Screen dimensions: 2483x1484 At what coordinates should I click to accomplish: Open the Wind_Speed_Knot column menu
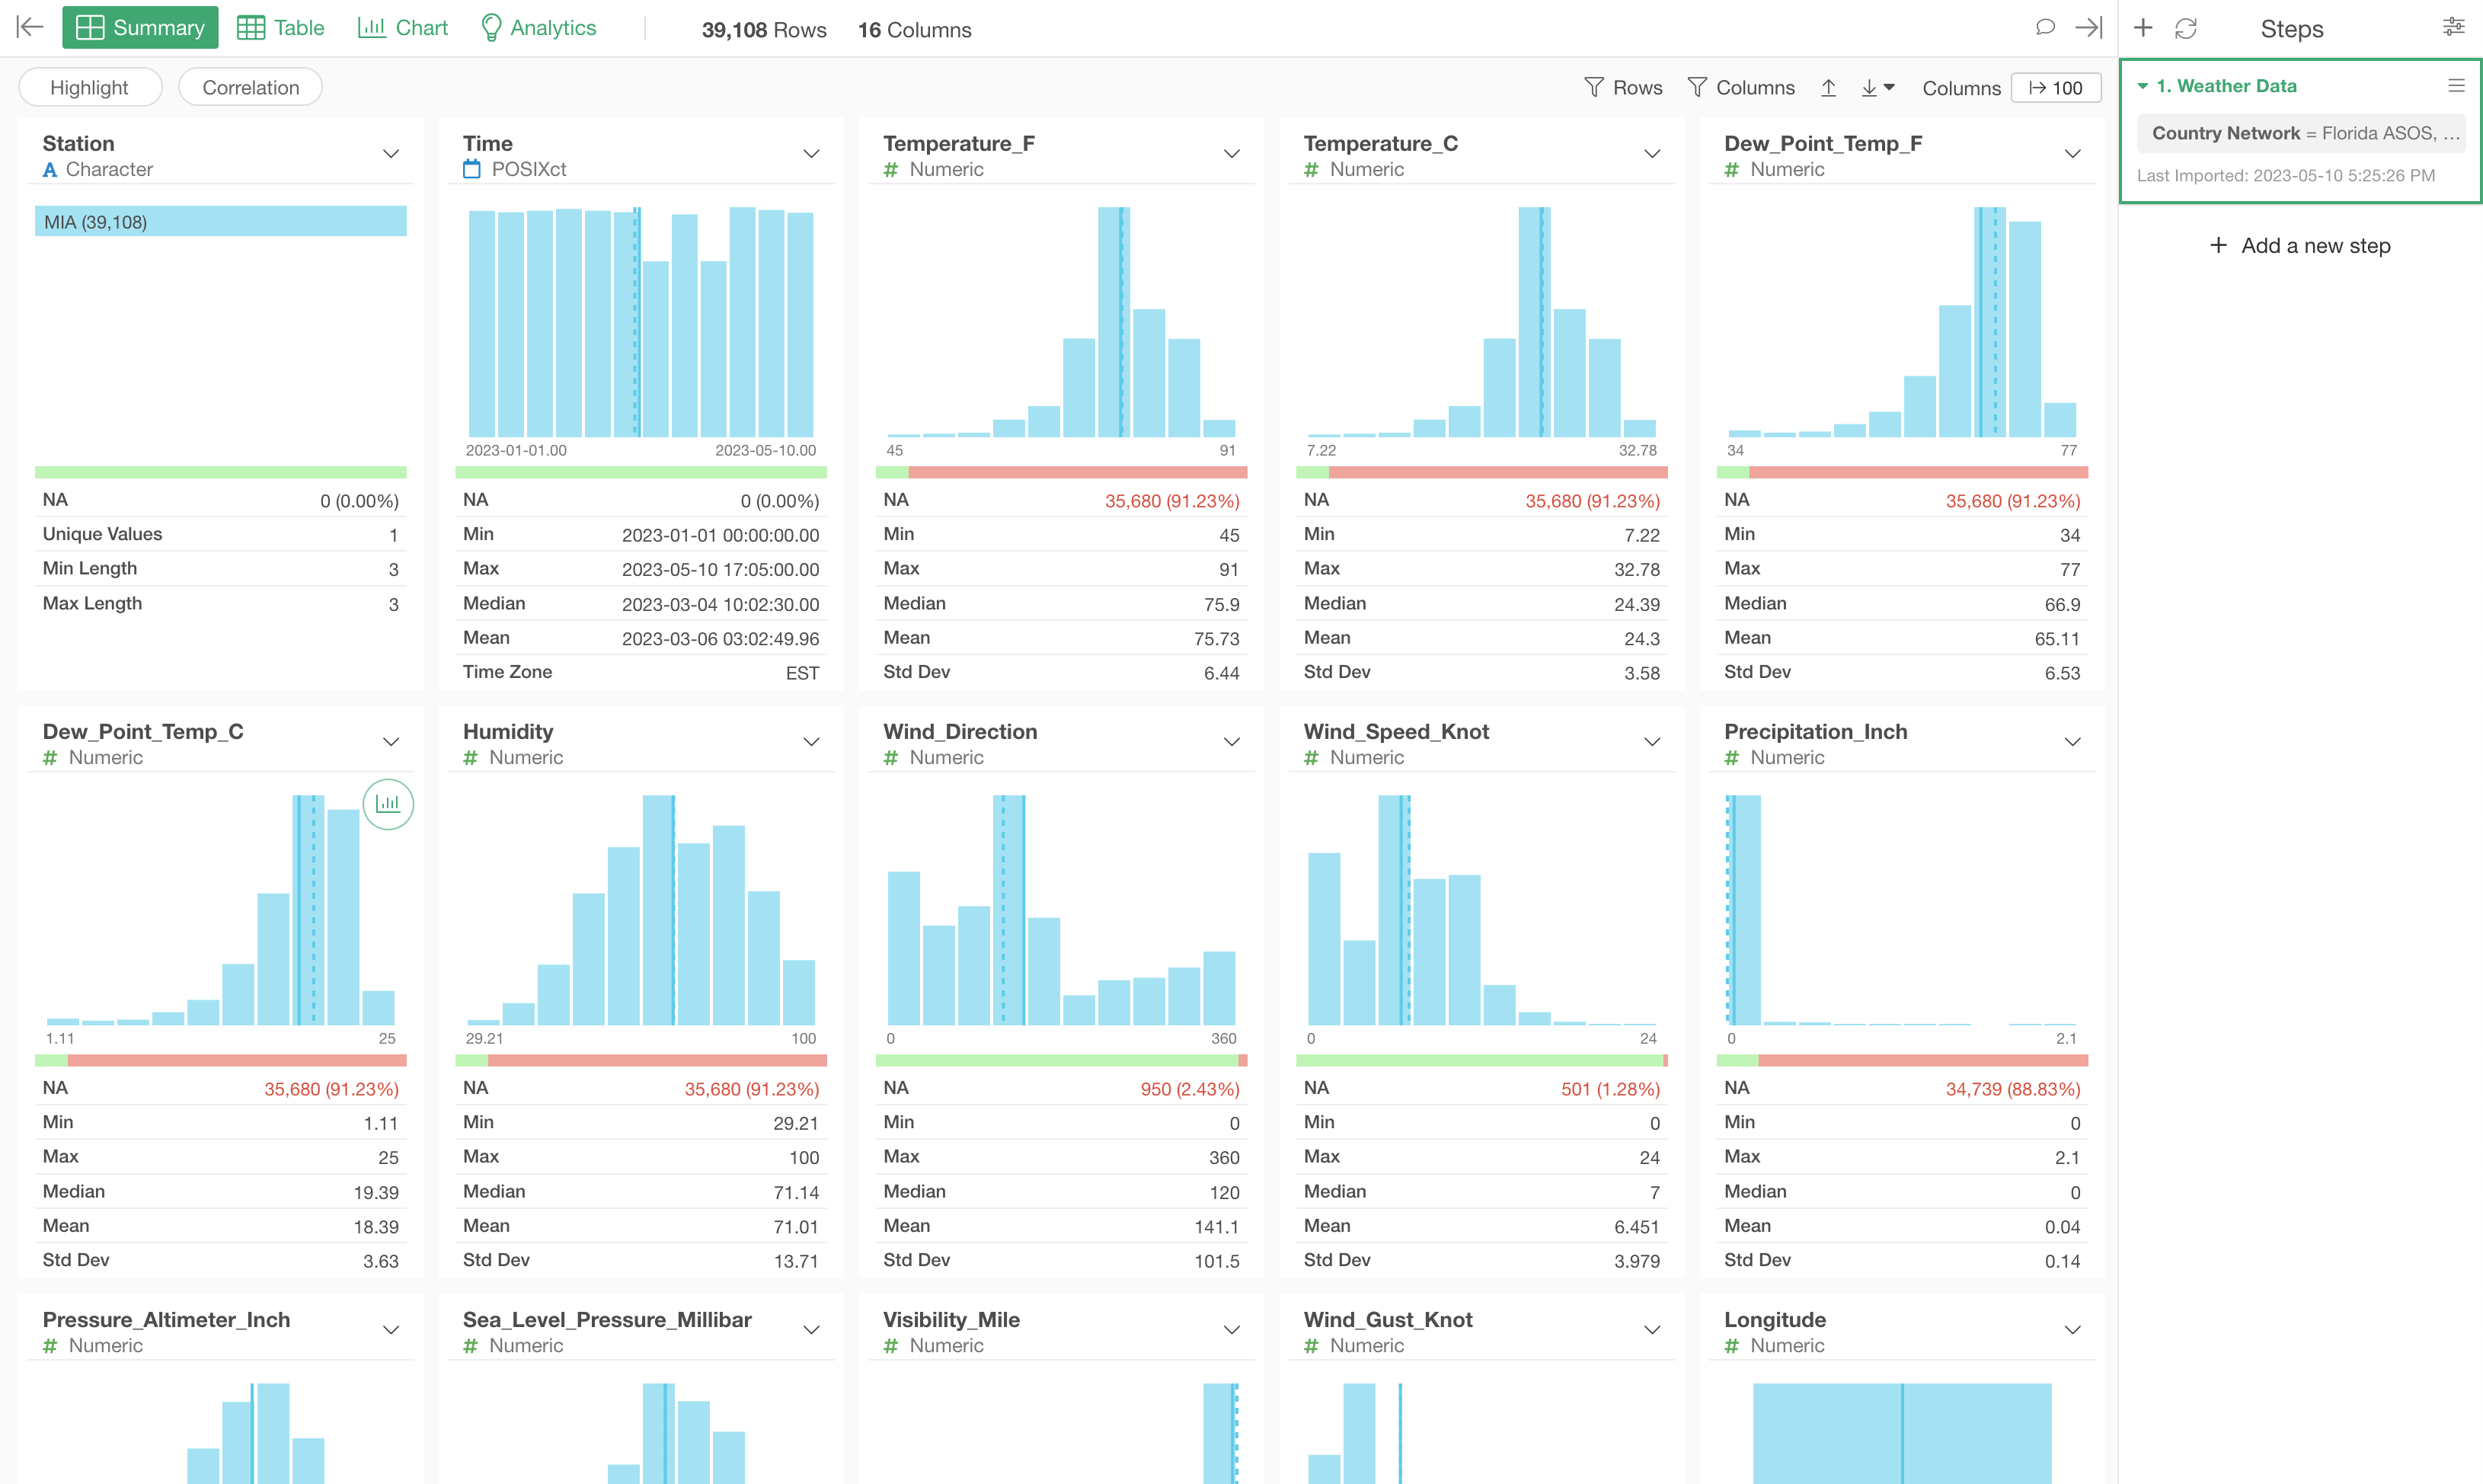pyautogui.click(x=1652, y=742)
